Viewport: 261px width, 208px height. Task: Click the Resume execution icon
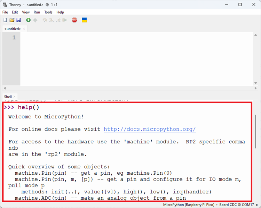[65, 20]
